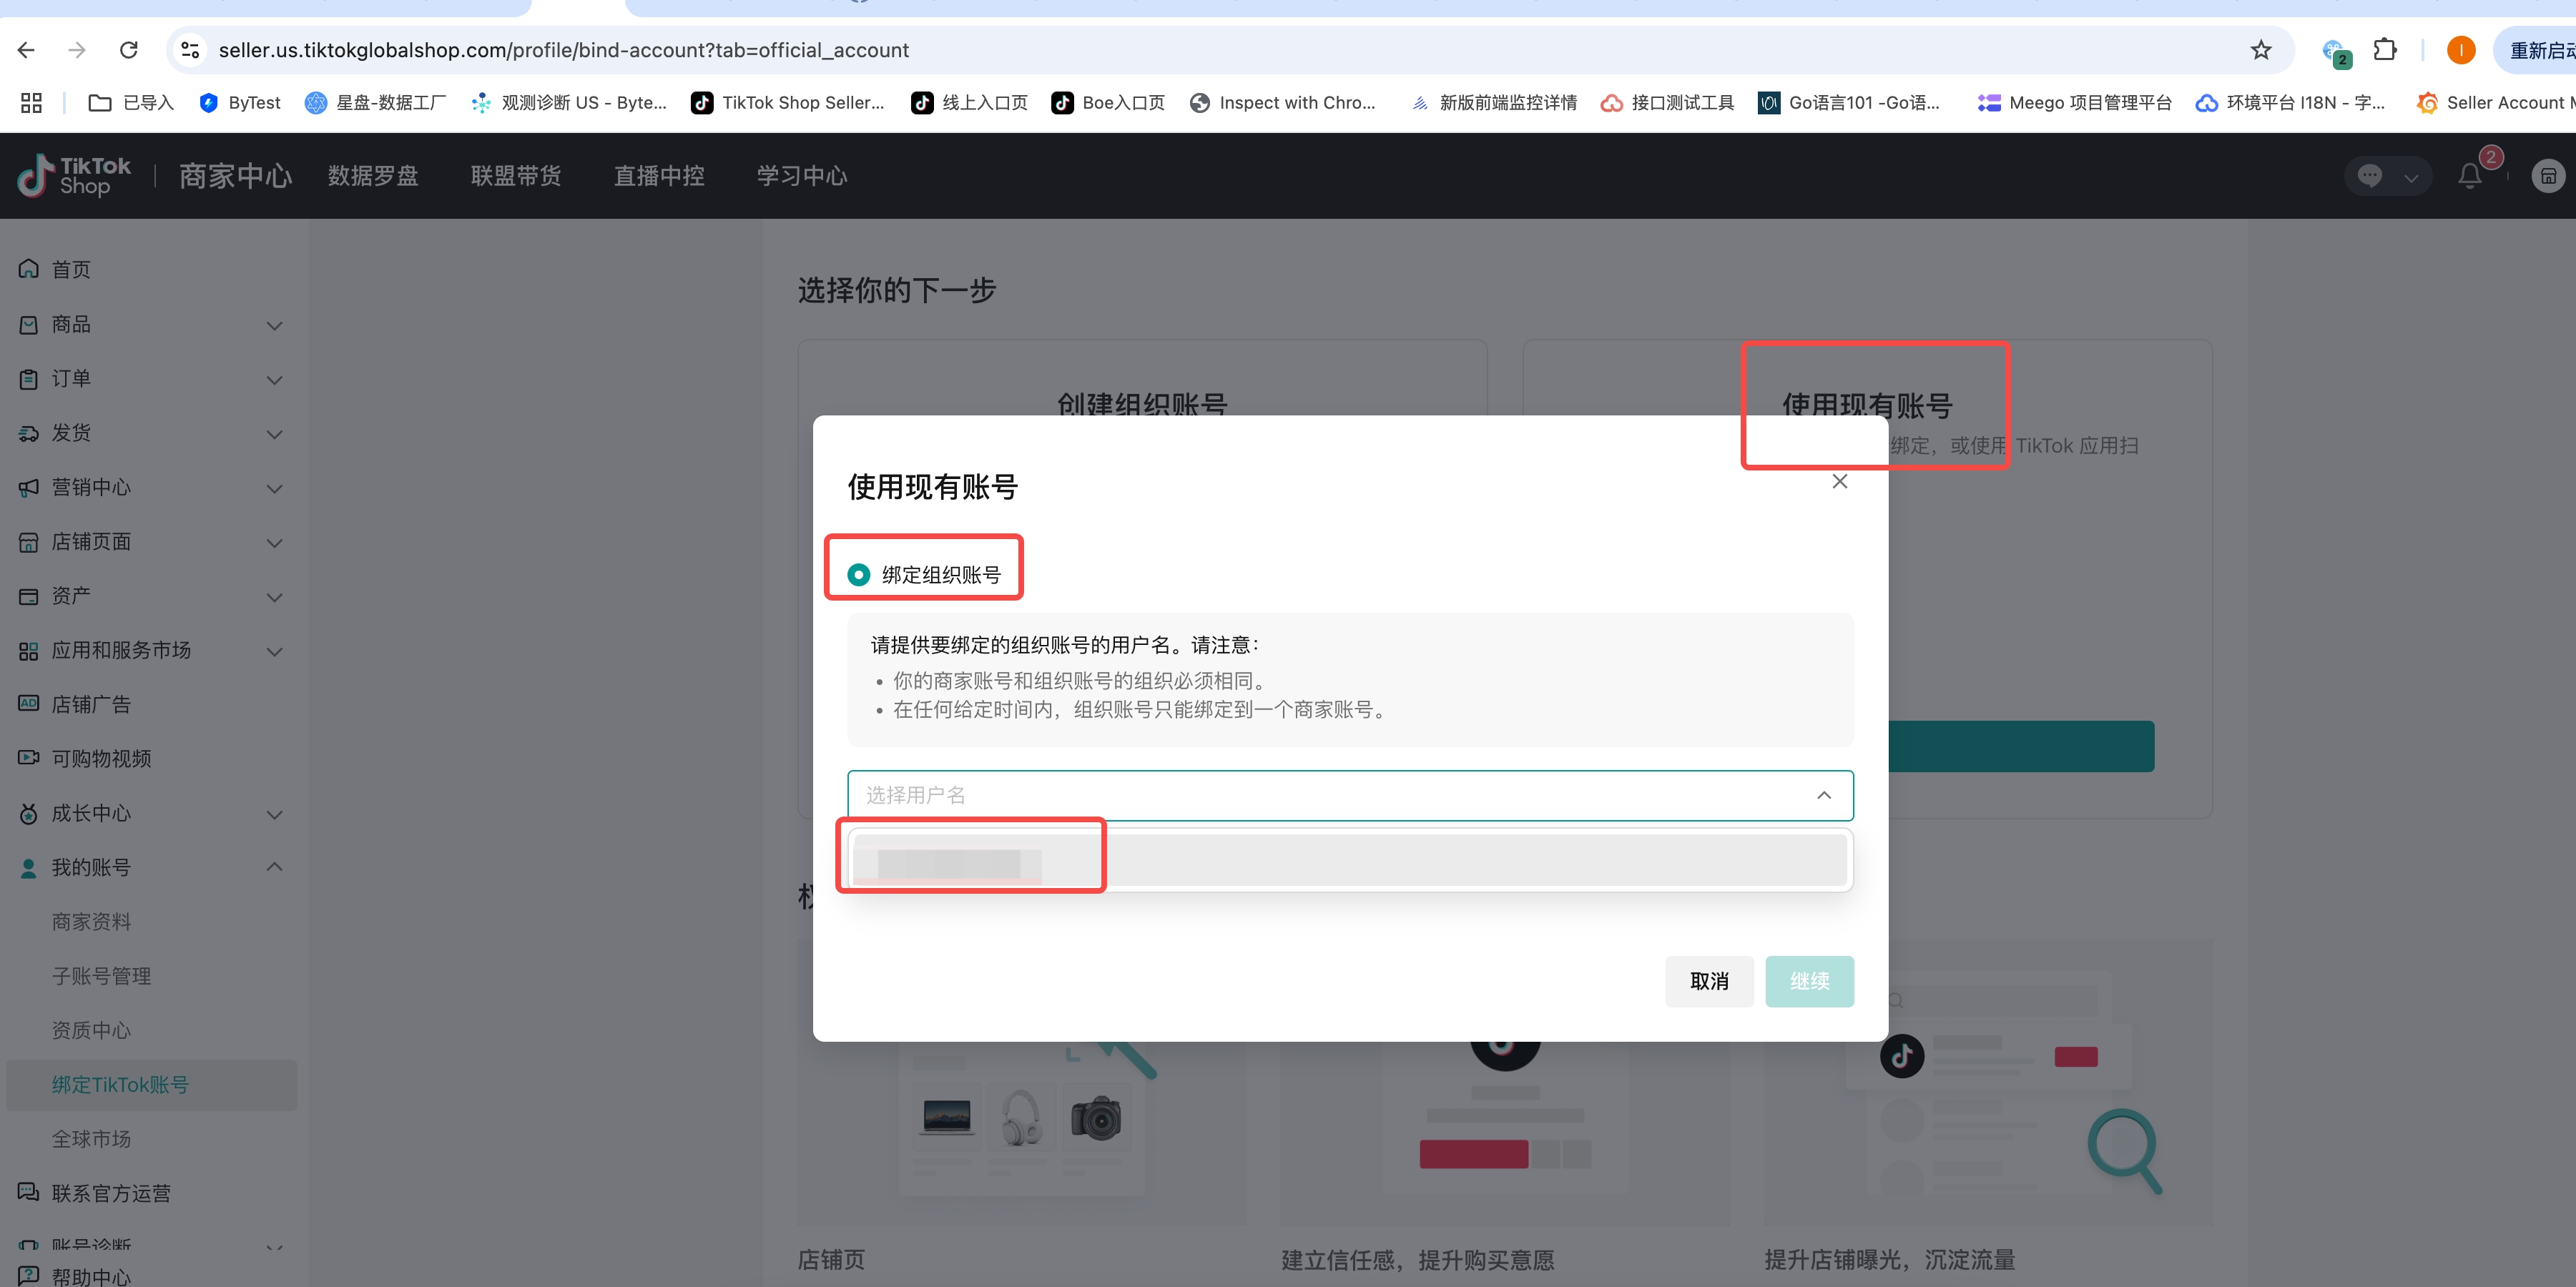Open the browser apps grid icon
This screenshot has height=1287, width=2576.
point(31,103)
